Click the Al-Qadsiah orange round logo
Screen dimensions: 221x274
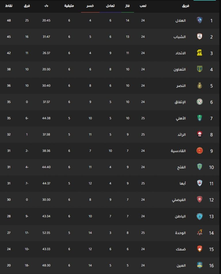click(199, 151)
